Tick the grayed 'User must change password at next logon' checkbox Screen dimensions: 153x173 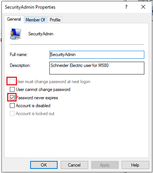[12, 82]
